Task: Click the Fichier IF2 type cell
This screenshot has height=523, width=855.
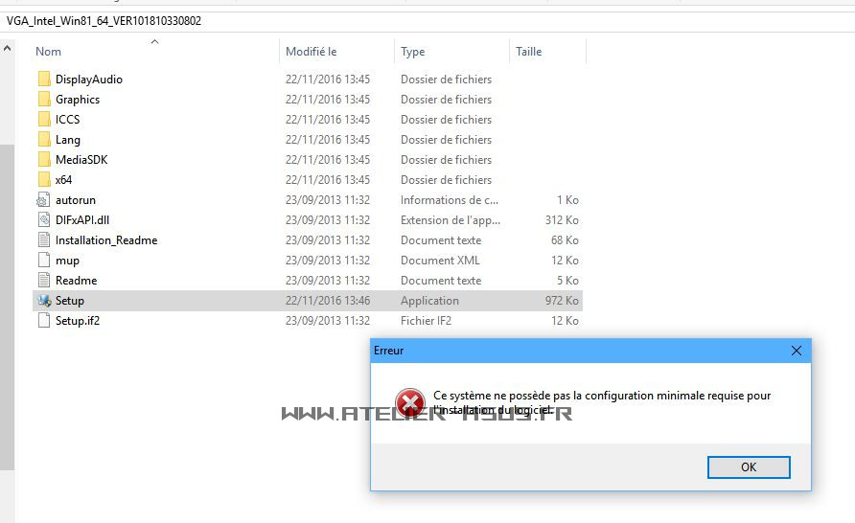Action: [426, 321]
